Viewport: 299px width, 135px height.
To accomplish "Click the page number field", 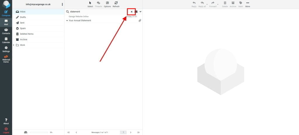I will (123, 132).
